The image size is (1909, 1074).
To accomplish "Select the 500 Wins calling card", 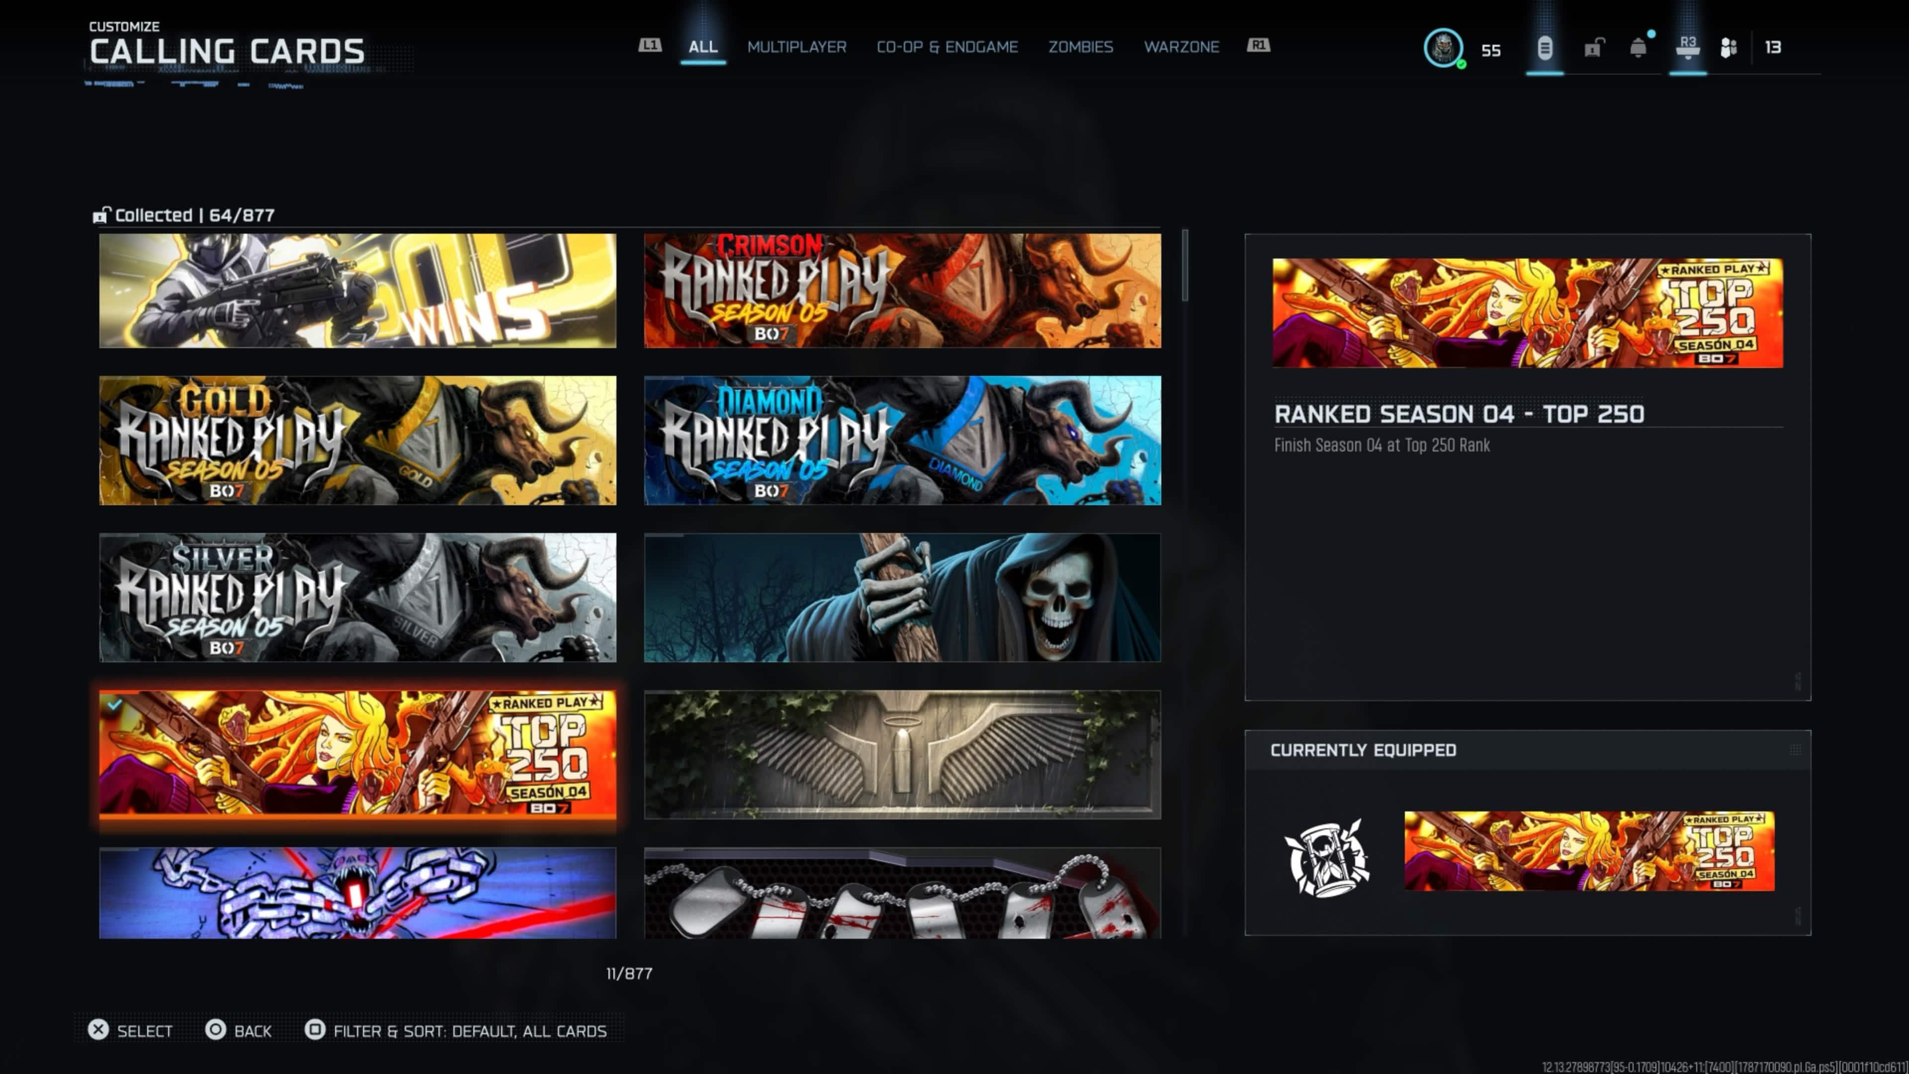I will pyautogui.click(x=358, y=290).
